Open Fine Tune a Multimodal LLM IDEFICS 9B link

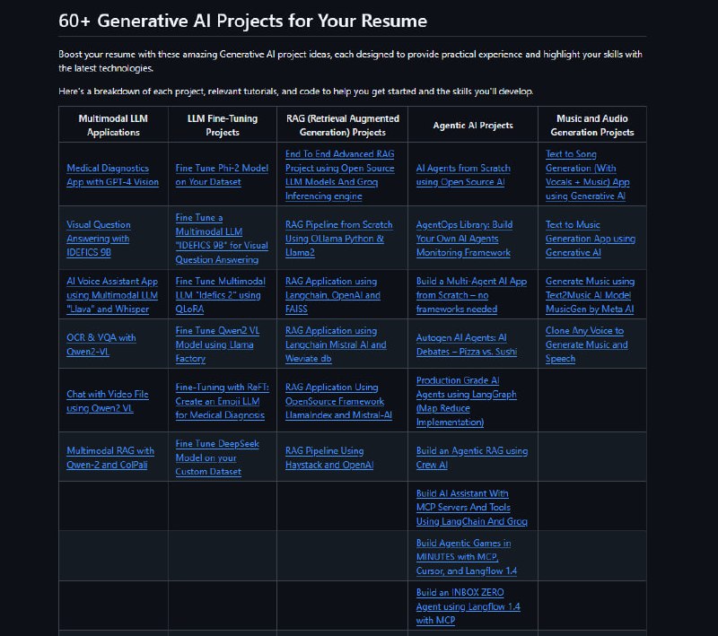222,239
